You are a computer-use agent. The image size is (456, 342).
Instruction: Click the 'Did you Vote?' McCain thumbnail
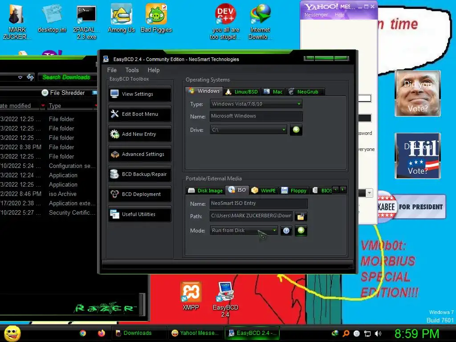[x=418, y=94]
